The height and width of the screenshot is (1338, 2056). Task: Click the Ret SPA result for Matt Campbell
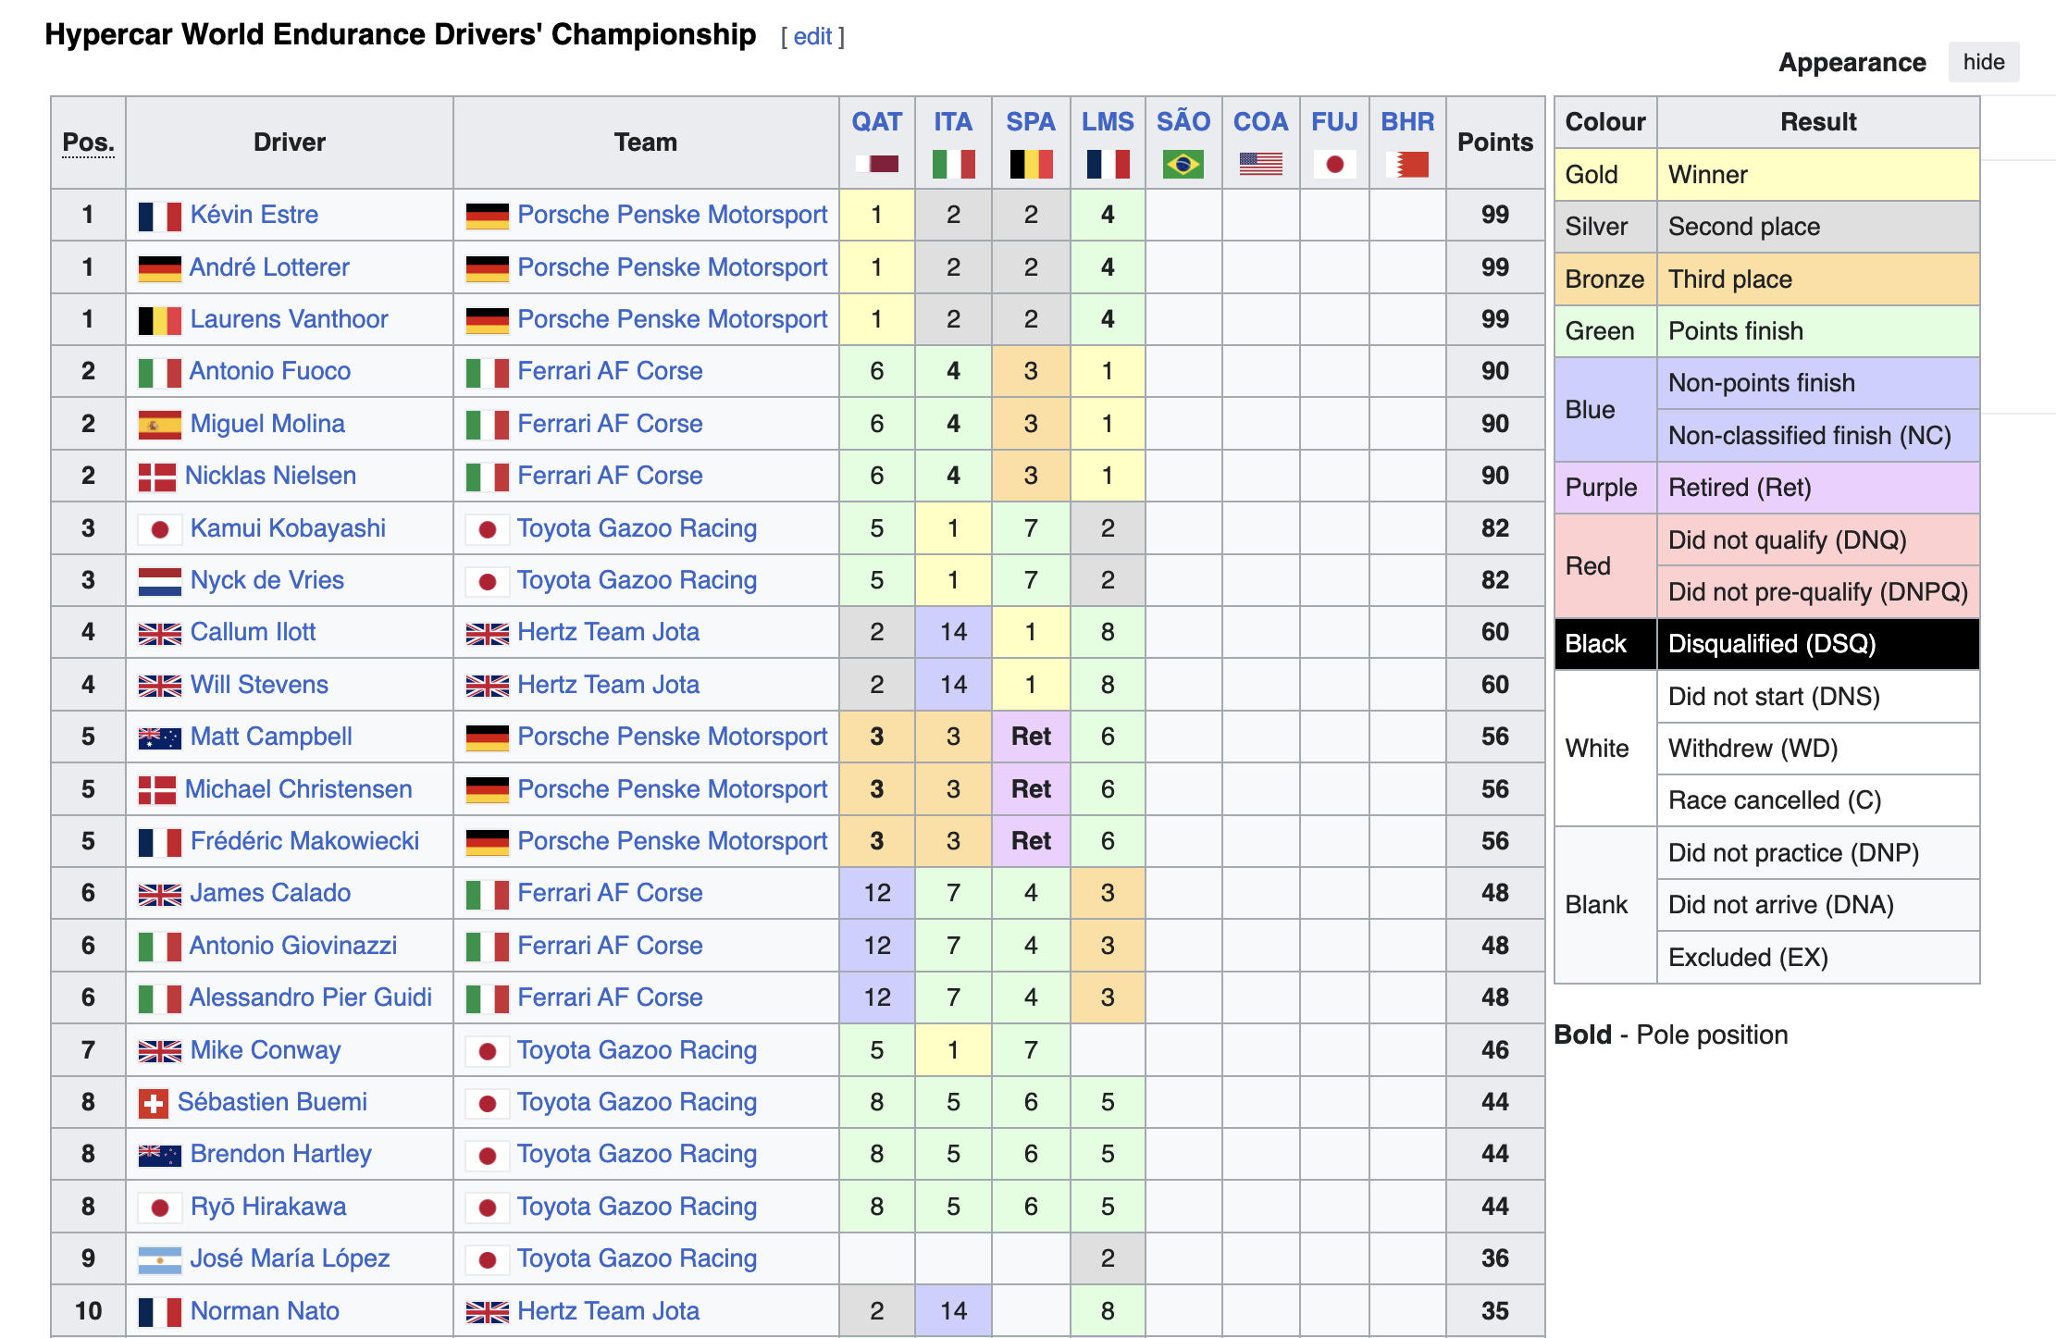(1031, 737)
